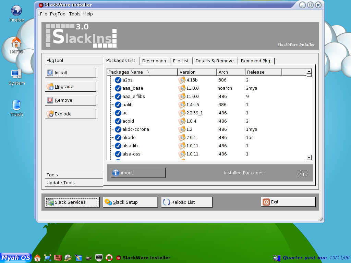The image size is (351, 263).
Task: Sort by Packages Name column header
Action: pyautogui.click(x=142, y=72)
